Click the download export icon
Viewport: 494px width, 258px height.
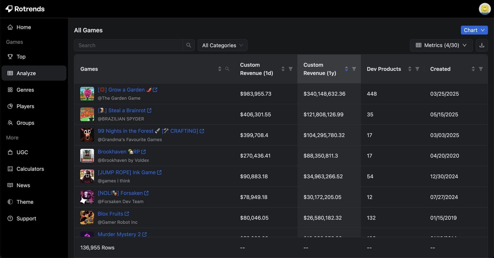tap(482, 45)
